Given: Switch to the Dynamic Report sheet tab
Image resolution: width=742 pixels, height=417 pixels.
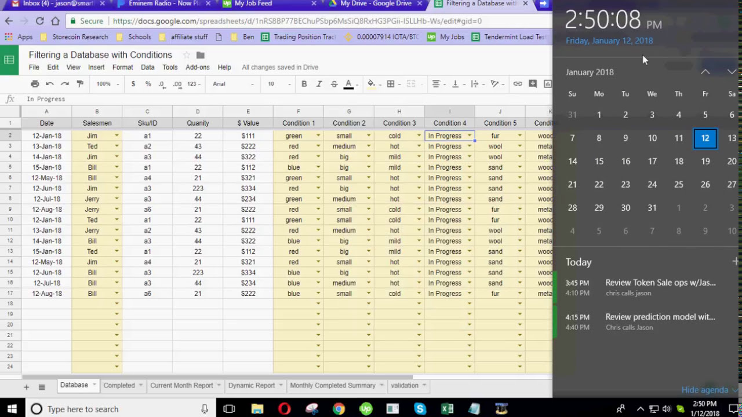Looking at the screenshot, I should (x=252, y=386).
